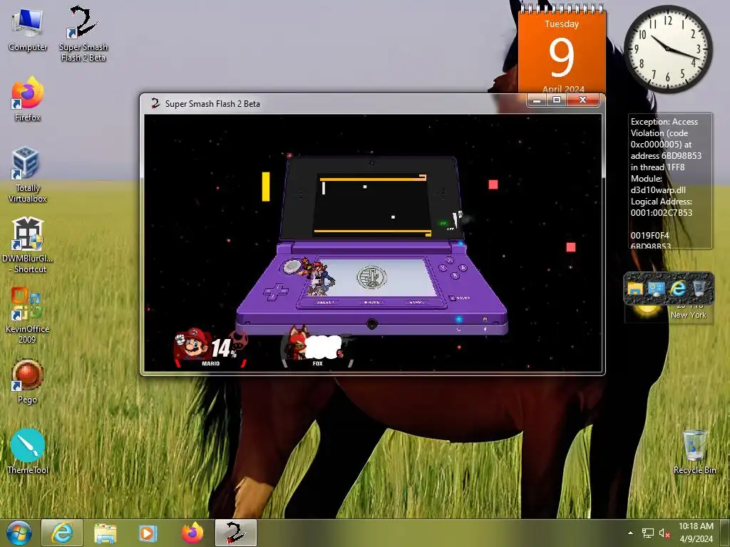Open the Totally Virtualbox desktop shortcut
The image size is (730, 547).
point(28,174)
